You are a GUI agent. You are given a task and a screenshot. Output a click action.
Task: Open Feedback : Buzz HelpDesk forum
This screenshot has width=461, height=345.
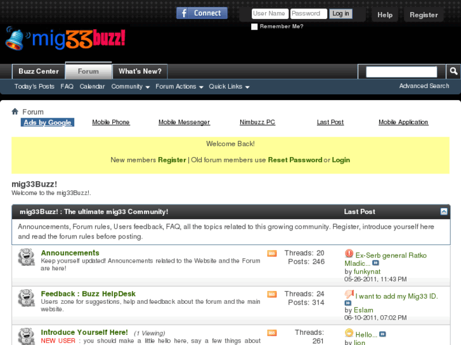click(88, 294)
